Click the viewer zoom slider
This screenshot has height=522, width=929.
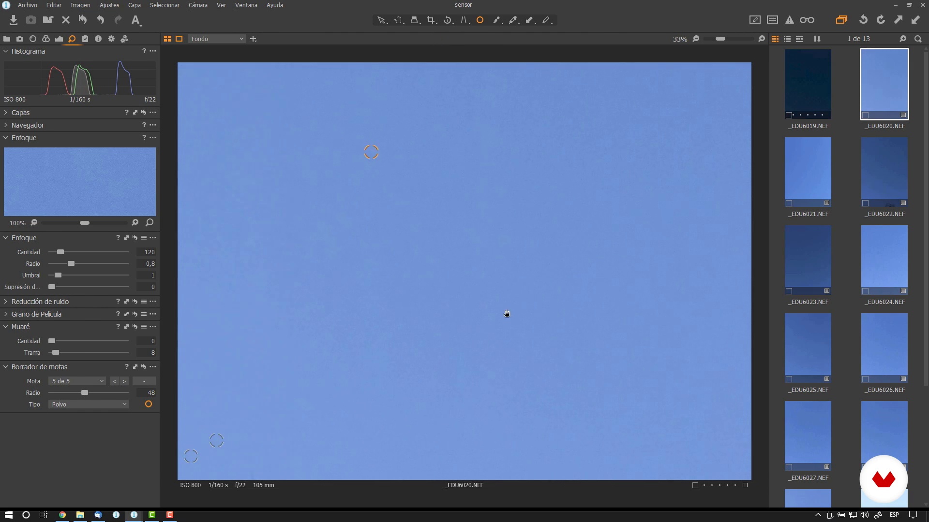[x=728, y=39]
